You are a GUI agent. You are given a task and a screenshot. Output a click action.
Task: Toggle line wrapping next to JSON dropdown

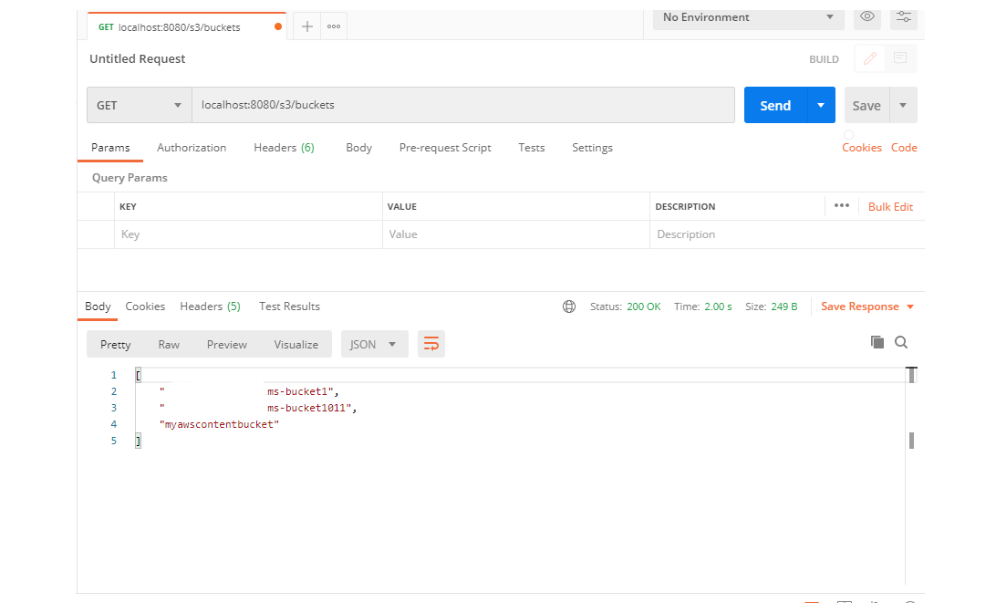431,344
